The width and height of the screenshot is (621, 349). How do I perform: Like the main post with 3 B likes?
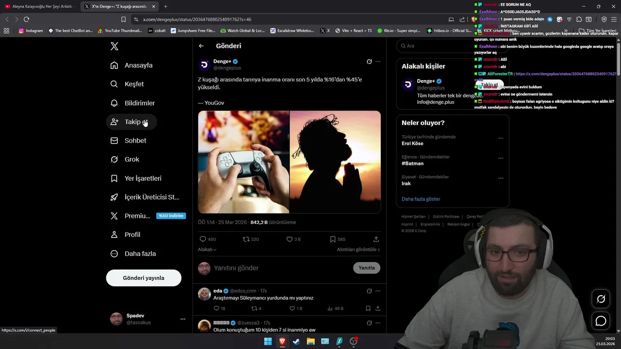[x=294, y=239]
